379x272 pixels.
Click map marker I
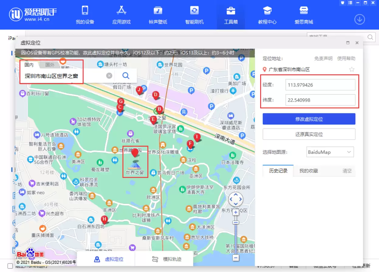[197, 137]
